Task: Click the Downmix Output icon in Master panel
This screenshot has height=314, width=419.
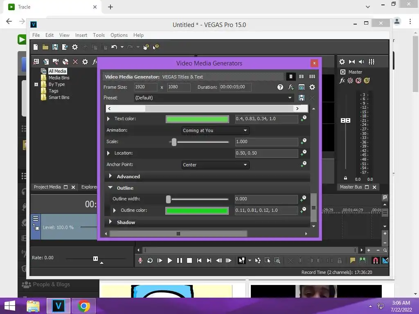Action: [x=352, y=62]
